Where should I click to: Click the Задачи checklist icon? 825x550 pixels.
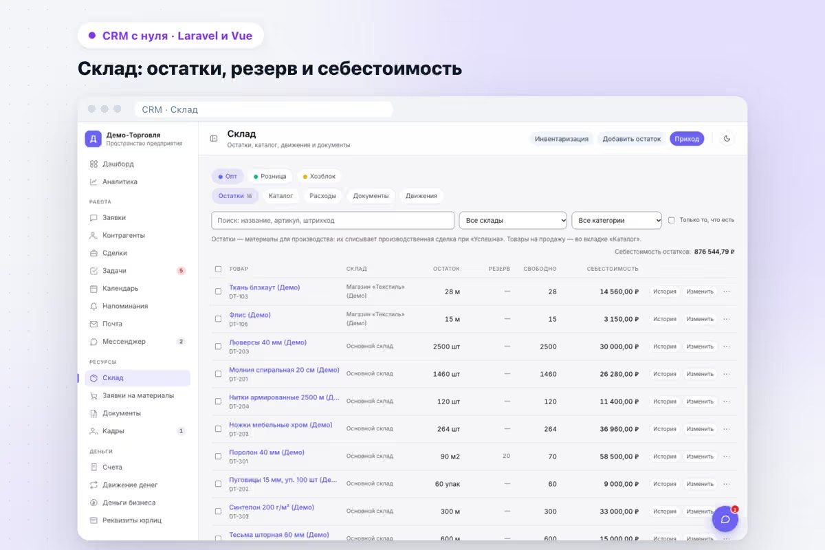[93, 271]
